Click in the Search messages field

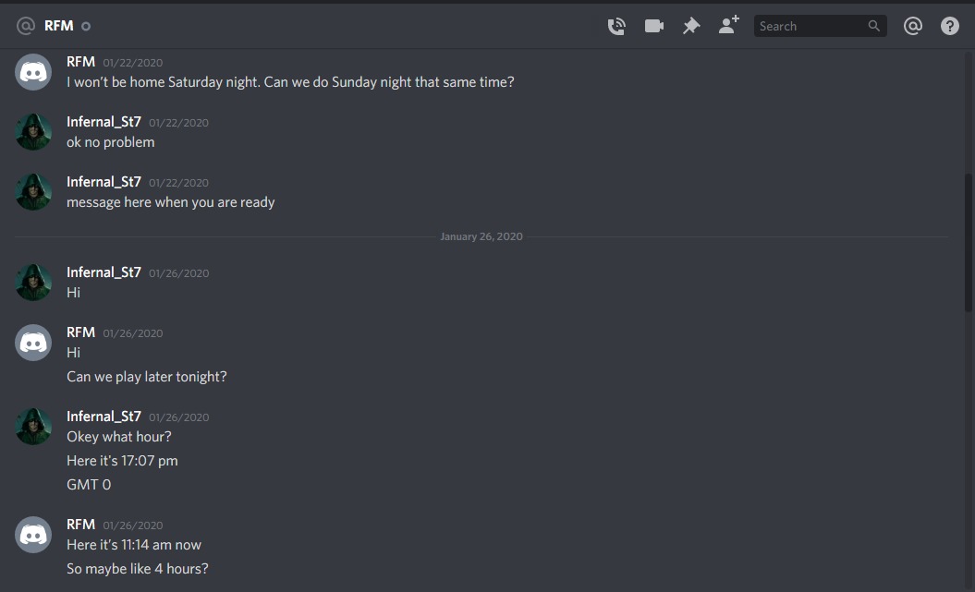point(810,26)
